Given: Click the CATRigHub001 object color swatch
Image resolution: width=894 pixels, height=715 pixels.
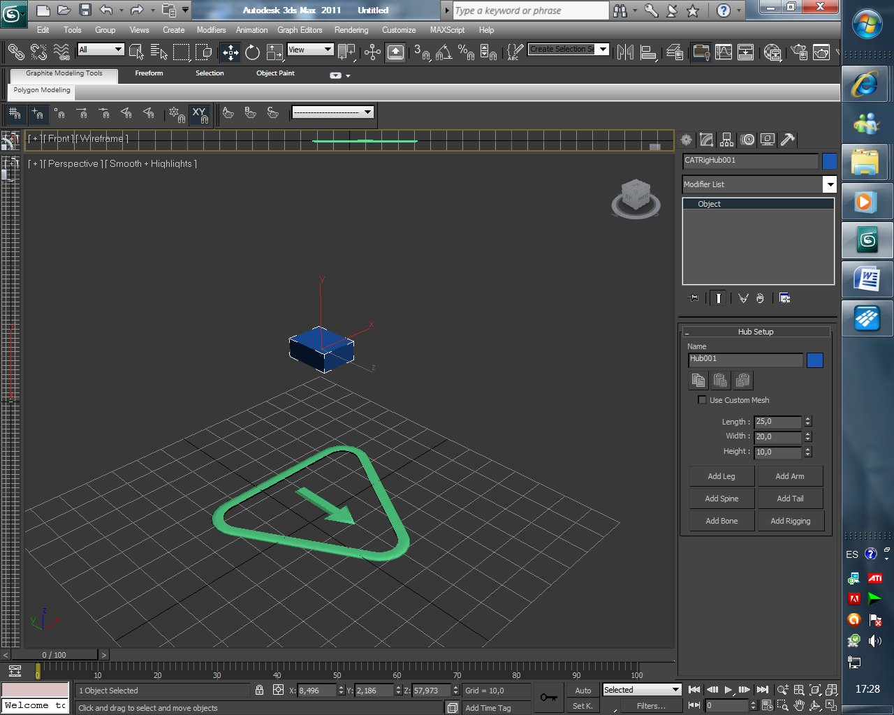Looking at the screenshot, I should [829, 161].
